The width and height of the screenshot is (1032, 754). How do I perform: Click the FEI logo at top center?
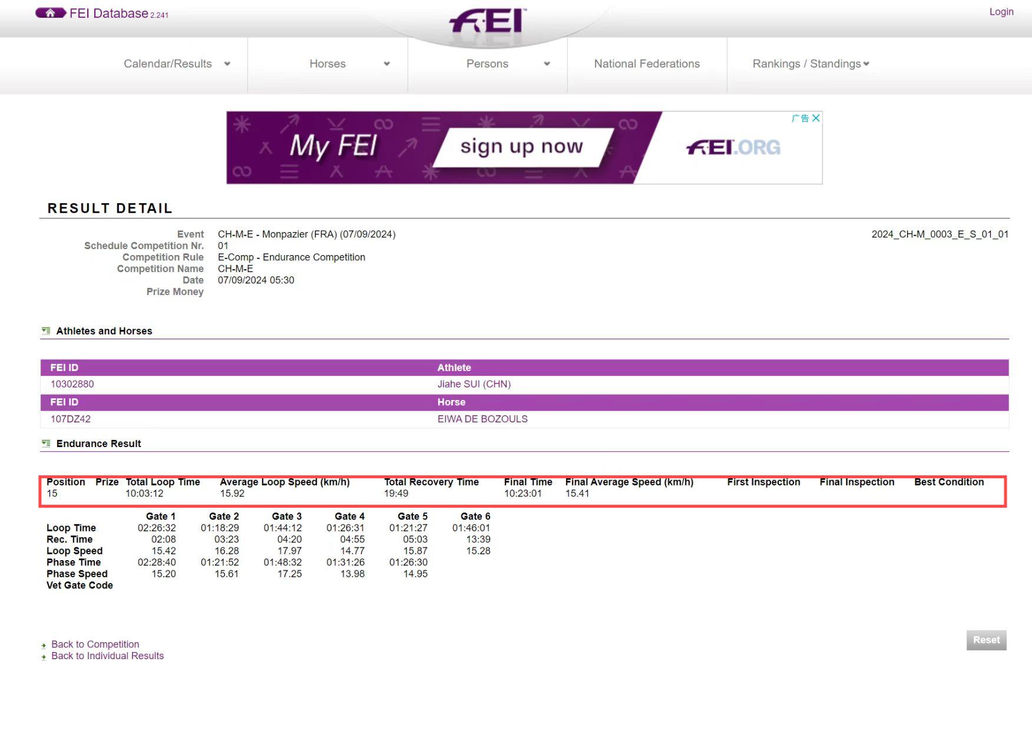[x=488, y=22]
